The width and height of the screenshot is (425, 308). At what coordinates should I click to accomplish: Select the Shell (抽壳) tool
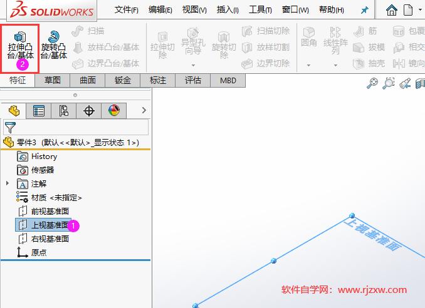tap(369, 64)
